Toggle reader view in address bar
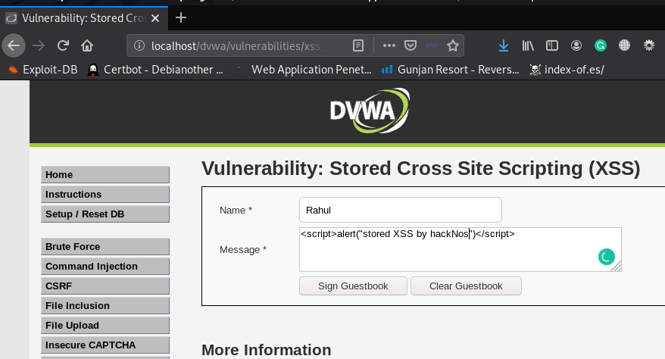Viewport: 665px width, 359px height. (359, 45)
